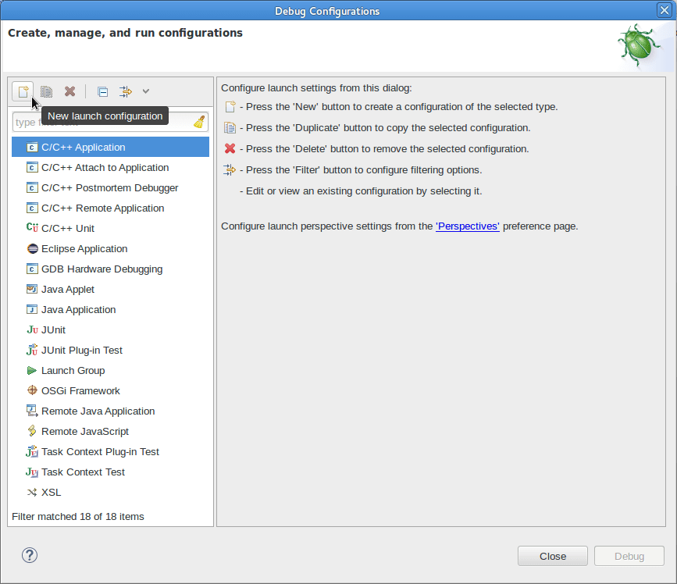Open the 'Perspectives' preference page link
This screenshot has height=584, width=677.
coord(467,226)
